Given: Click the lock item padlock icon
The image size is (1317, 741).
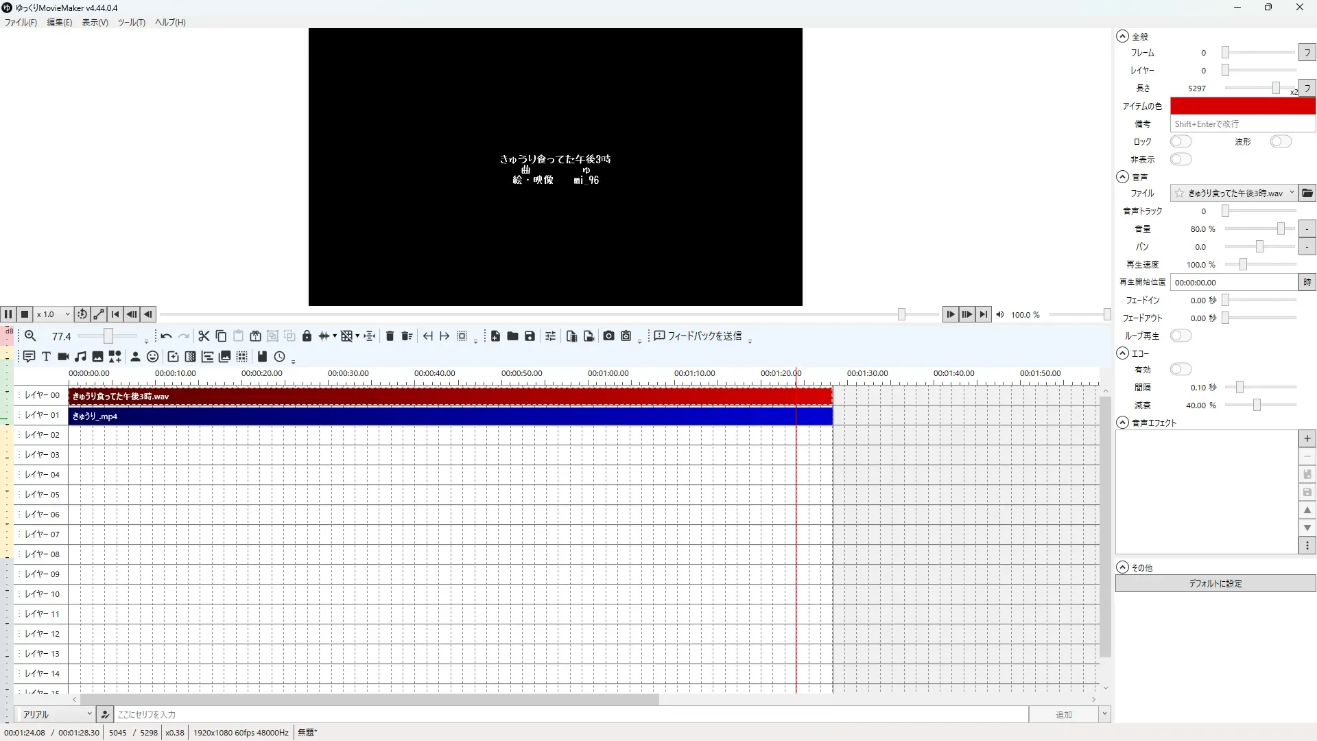Looking at the screenshot, I should click(x=307, y=336).
